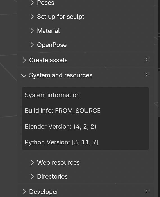Expand the OpenPose subpanel chevron
160x197 pixels.
pos(32,45)
